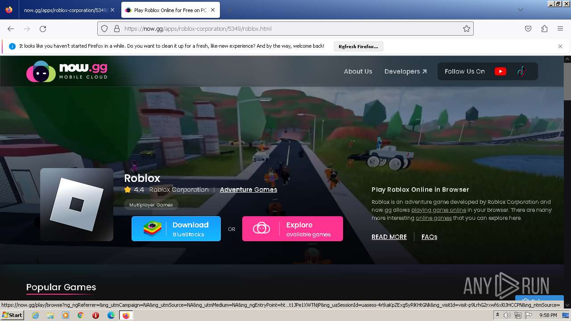The height and width of the screenshot is (321, 571).
Task: Click the Adventure Games link
Action: [x=248, y=189]
